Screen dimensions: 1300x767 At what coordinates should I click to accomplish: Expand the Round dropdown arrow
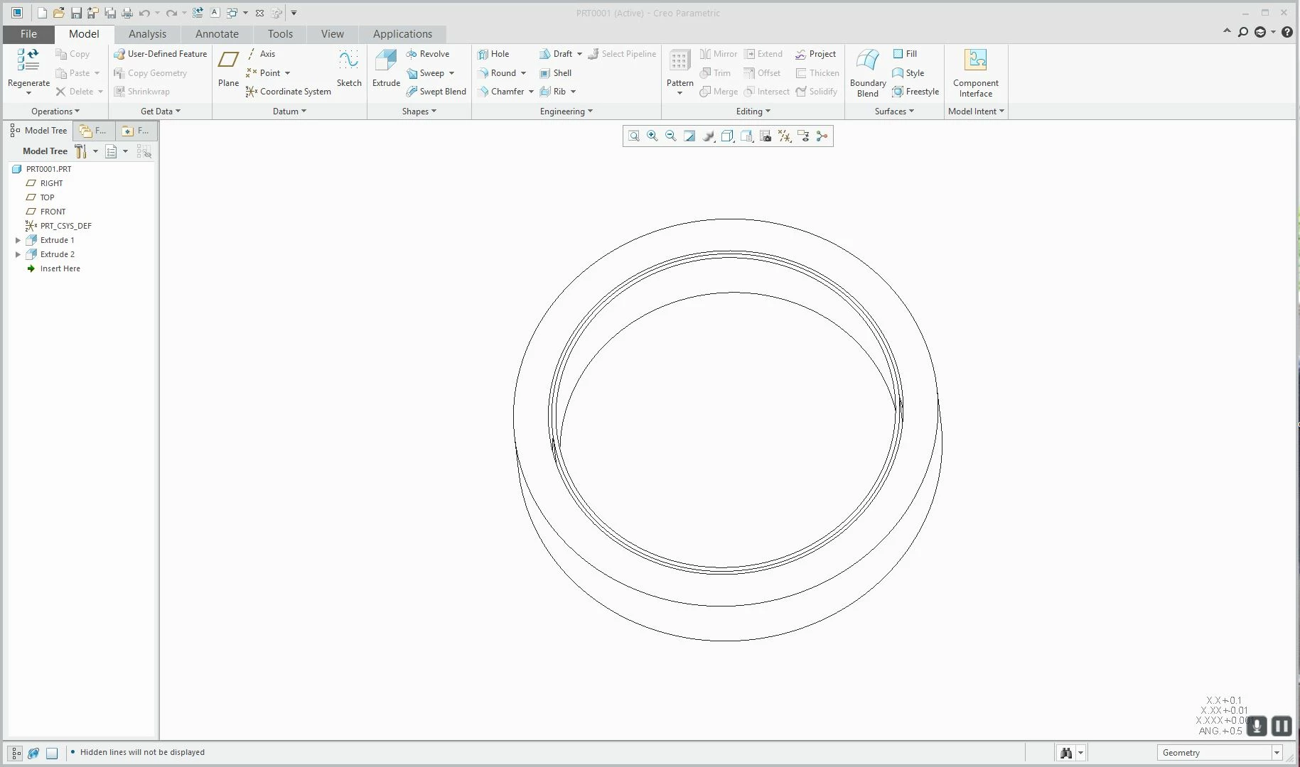click(x=523, y=73)
